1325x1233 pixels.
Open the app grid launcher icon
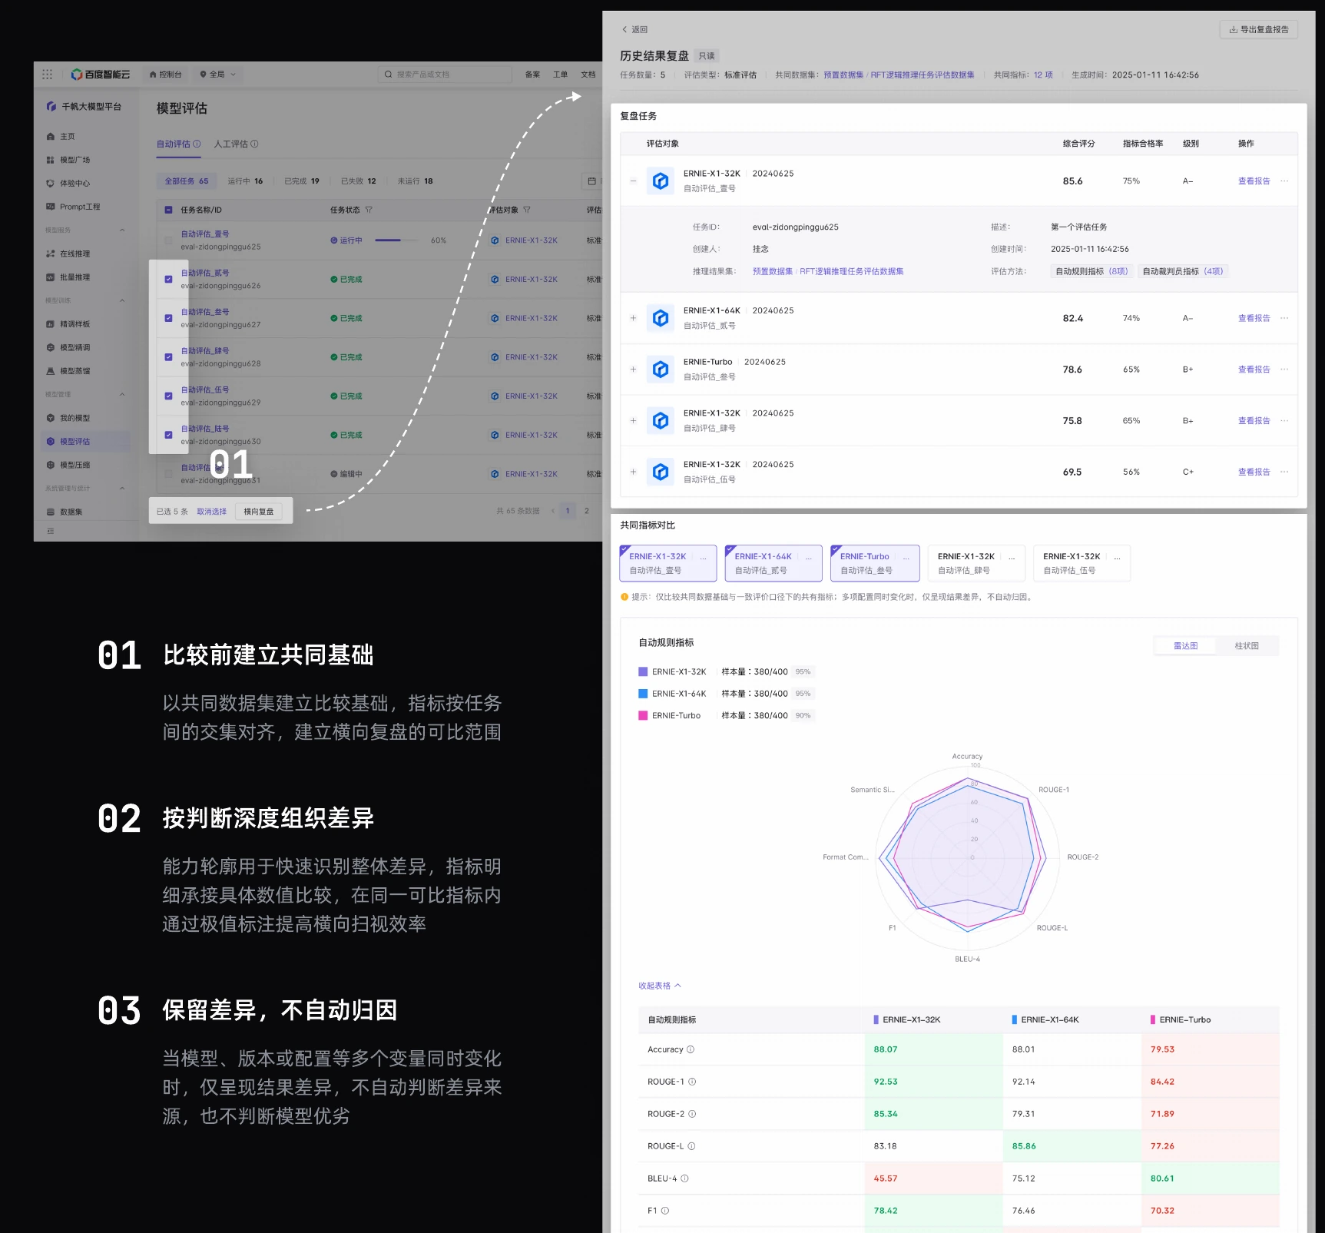(47, 75)
